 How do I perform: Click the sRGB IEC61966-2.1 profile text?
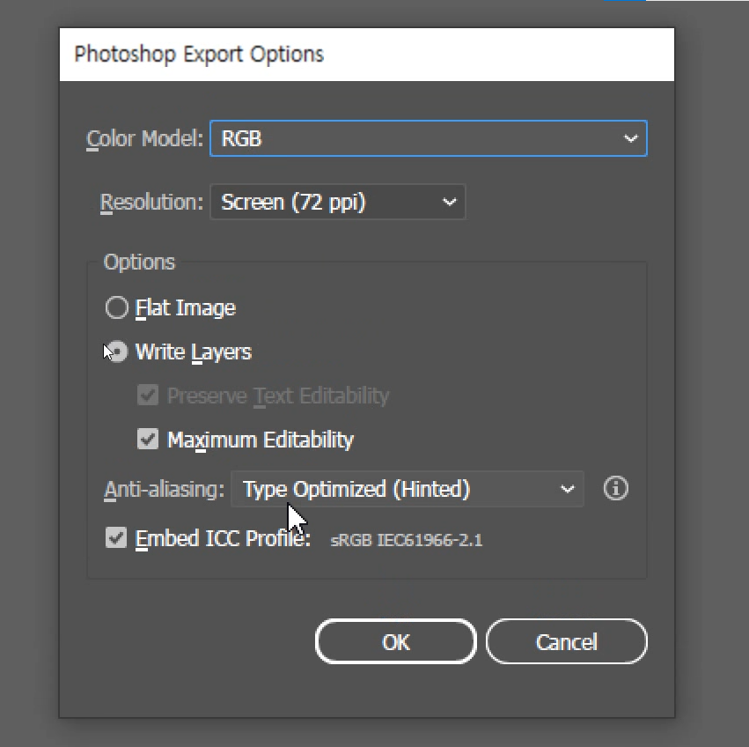point(407,540)
